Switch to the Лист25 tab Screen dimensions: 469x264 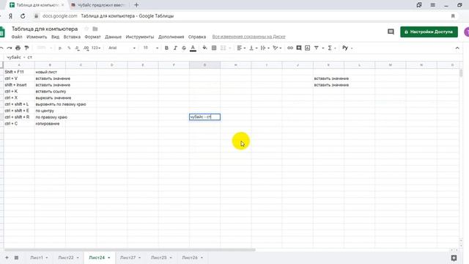pos(159,257)
